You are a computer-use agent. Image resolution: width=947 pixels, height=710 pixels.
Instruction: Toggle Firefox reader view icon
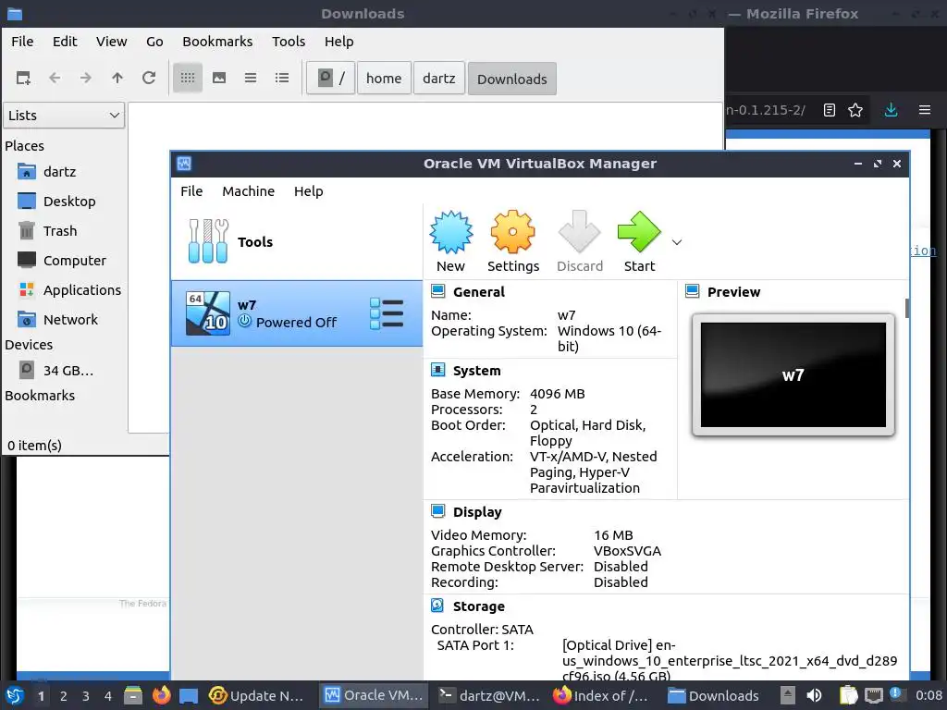(830, 110)
